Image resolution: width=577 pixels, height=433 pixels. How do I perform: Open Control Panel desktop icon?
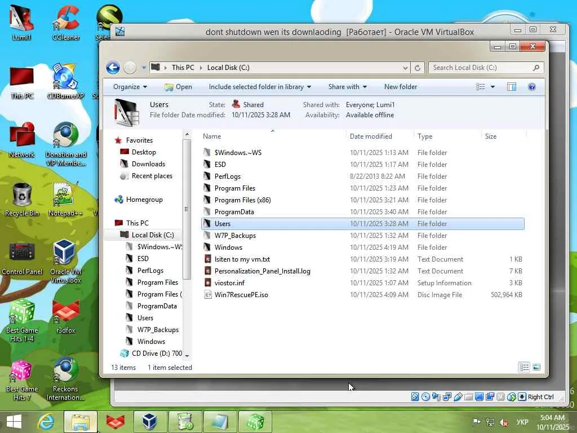(22, 258)
